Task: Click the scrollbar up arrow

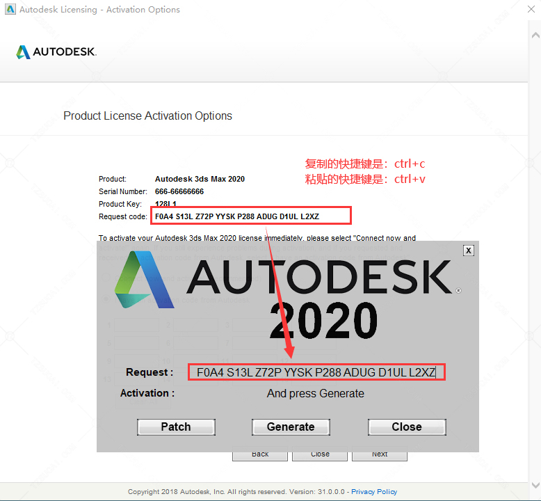Action: [x=535, y=35]
